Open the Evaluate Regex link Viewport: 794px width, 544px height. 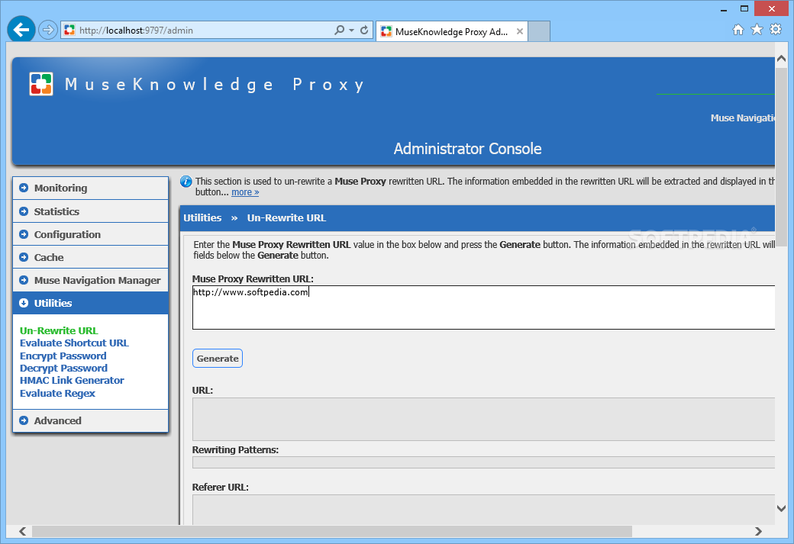(58, 393)
